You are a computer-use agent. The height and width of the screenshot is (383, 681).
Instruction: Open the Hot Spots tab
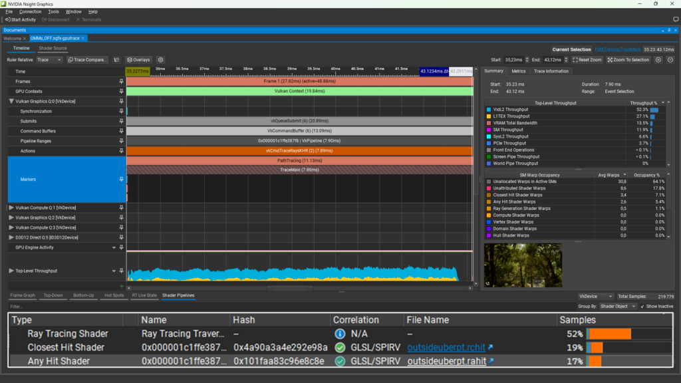point(114,295)
